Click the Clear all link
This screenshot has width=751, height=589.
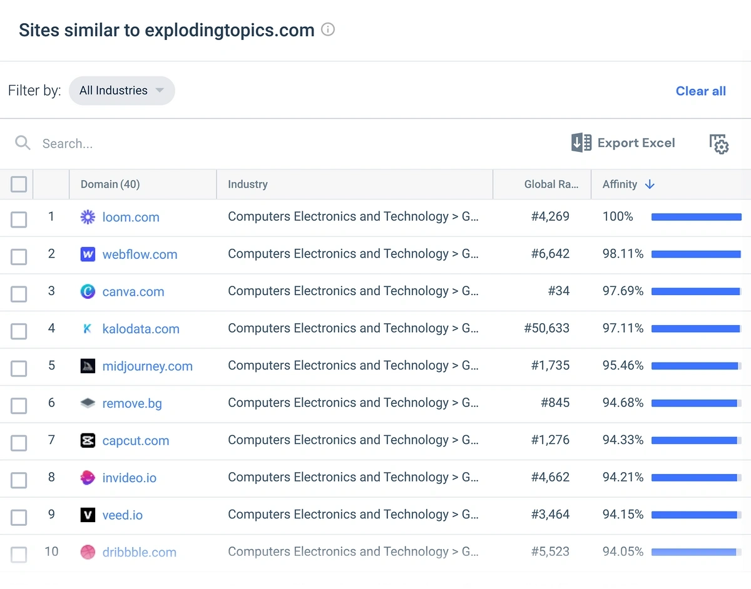point(700,91)
